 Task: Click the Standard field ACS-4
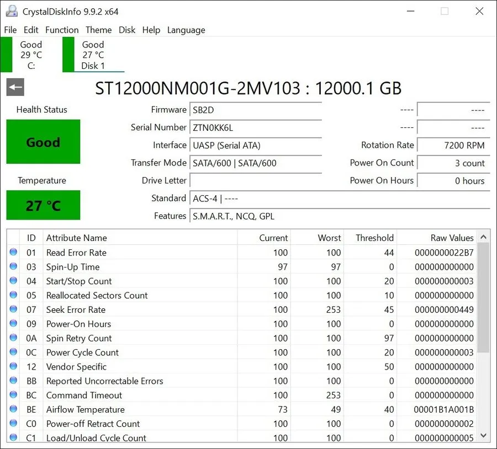pos(340,199)
